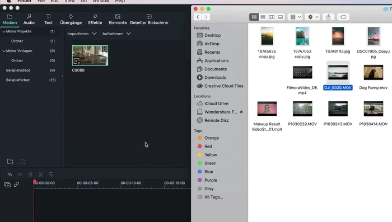Open Finder group-by dropdown

[x=295, y=17]
